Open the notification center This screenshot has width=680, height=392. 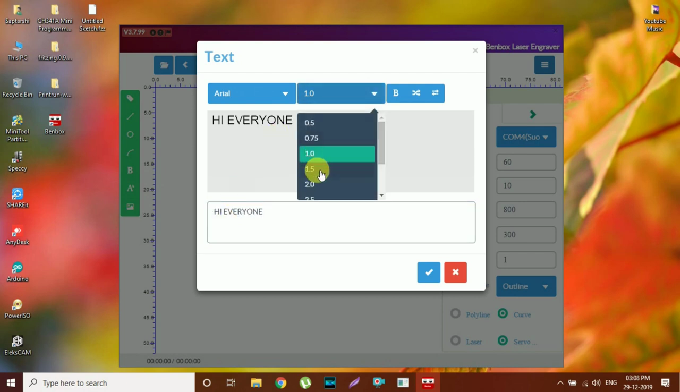point(665,382)
